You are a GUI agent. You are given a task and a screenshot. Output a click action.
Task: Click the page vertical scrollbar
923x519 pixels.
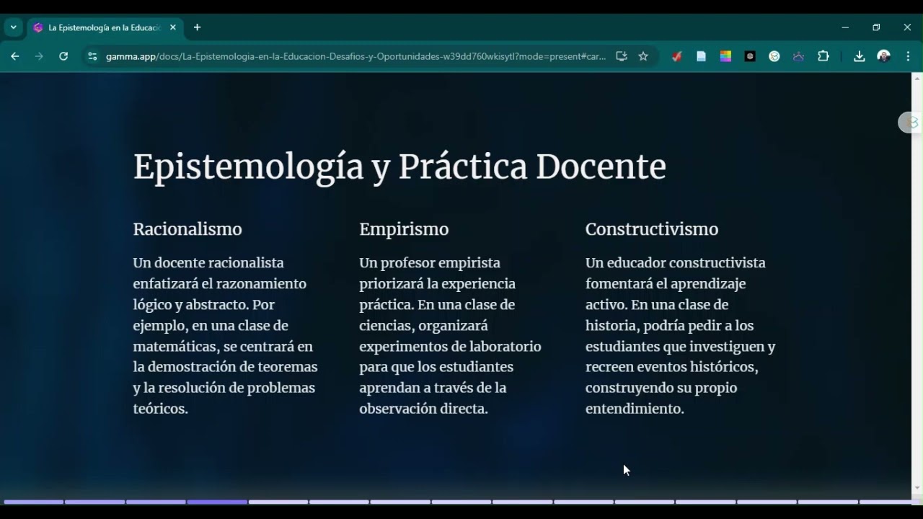coord(917,283)
